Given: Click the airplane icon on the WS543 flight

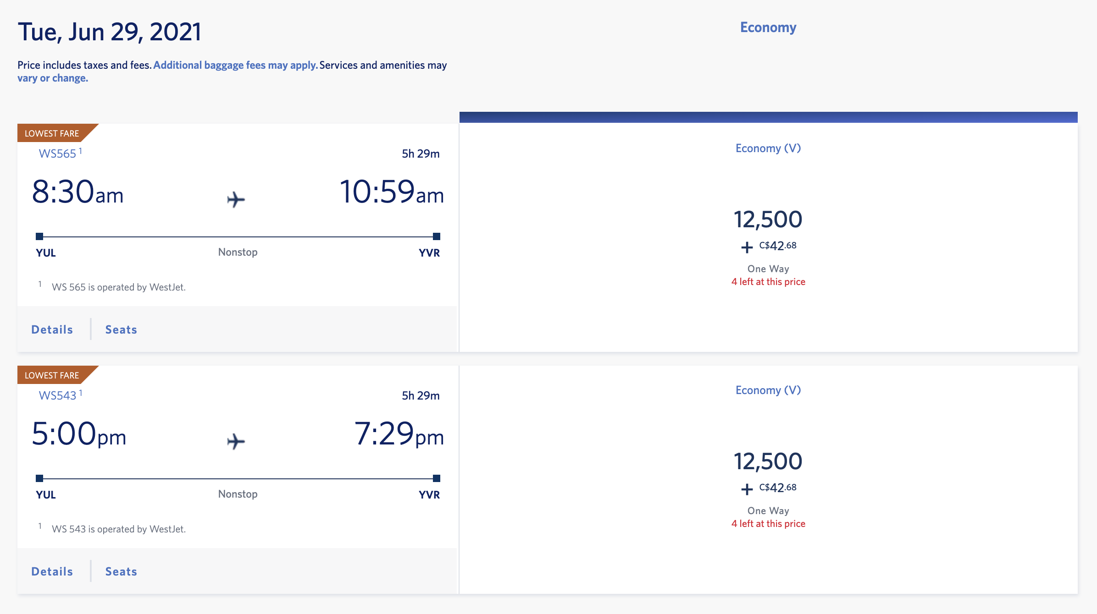Looking at the screenshot, I should coord(236,441).
